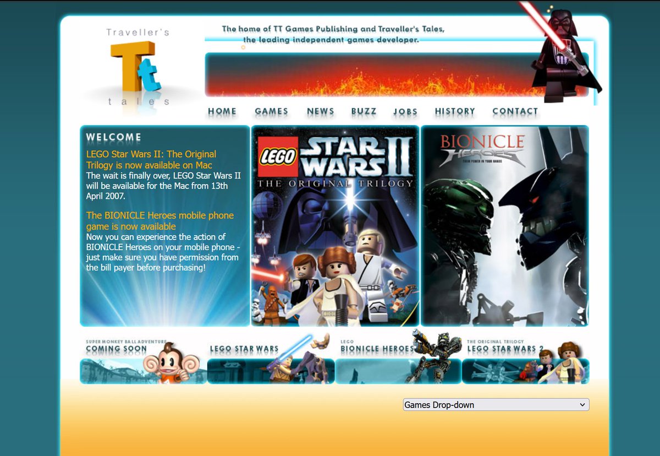Navigate to the HOME page

click(222, 111)
